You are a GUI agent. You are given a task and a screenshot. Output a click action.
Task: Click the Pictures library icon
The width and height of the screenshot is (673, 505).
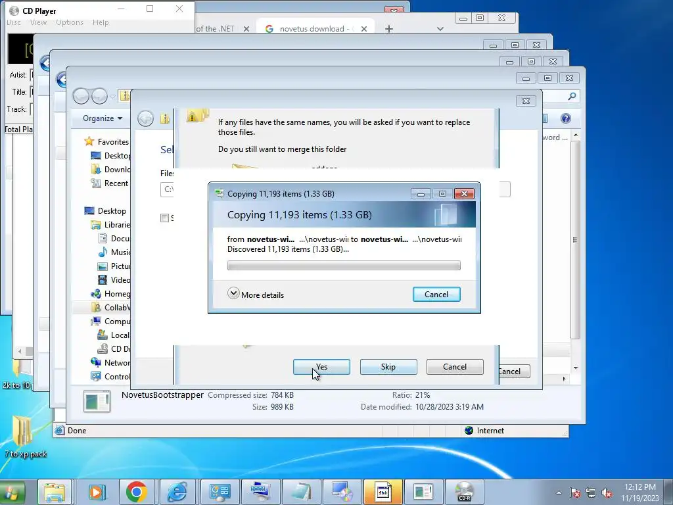click(103, 266)
